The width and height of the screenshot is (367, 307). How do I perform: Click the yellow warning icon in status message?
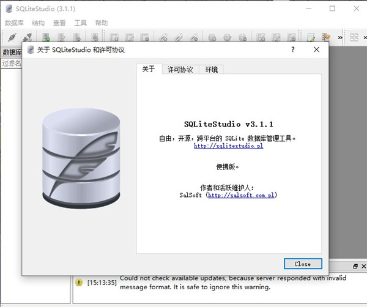tap(79, 283)
